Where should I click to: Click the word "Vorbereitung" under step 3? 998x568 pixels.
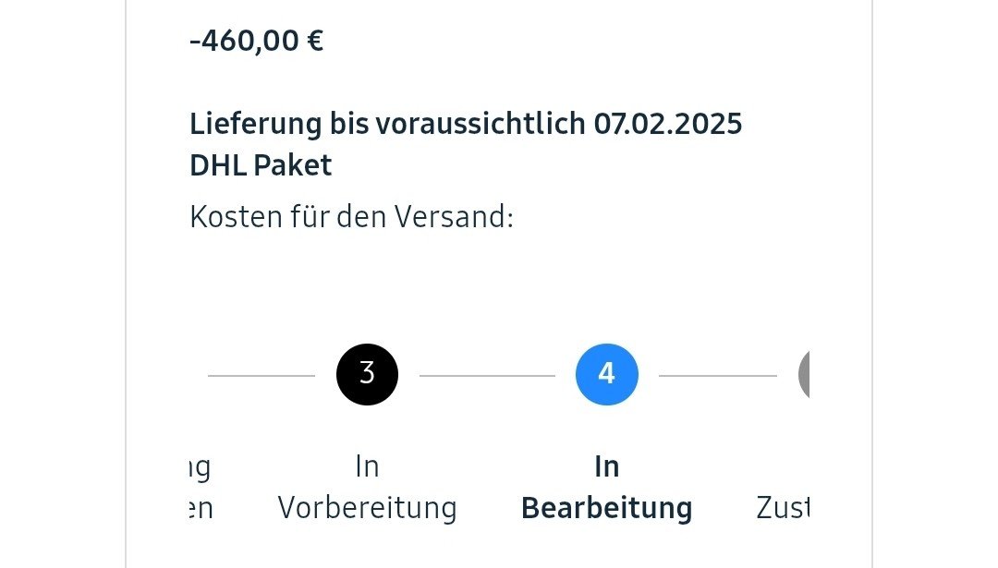click(x=367, y=508)
